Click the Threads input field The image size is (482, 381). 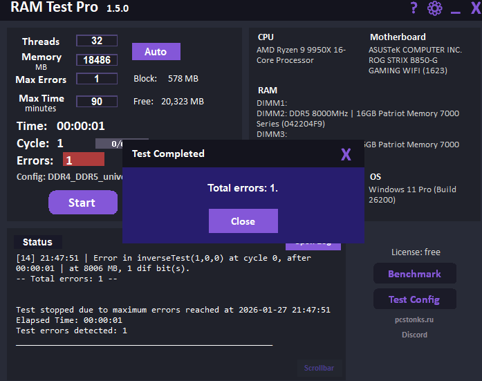(x=97, y=41)
